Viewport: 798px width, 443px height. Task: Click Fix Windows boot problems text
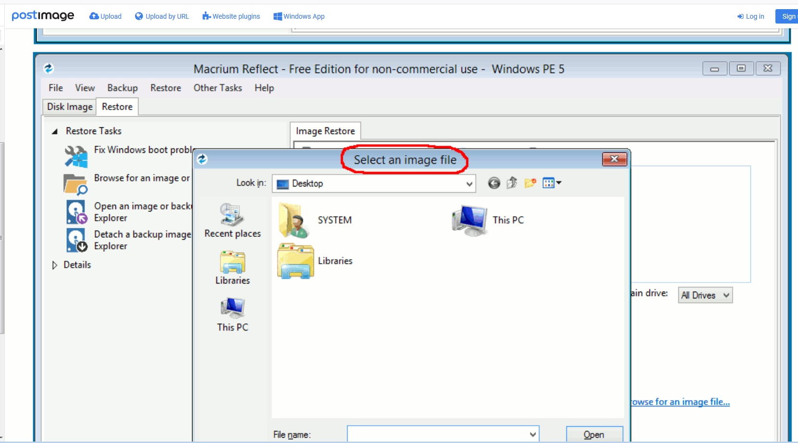tap(143, 150)
